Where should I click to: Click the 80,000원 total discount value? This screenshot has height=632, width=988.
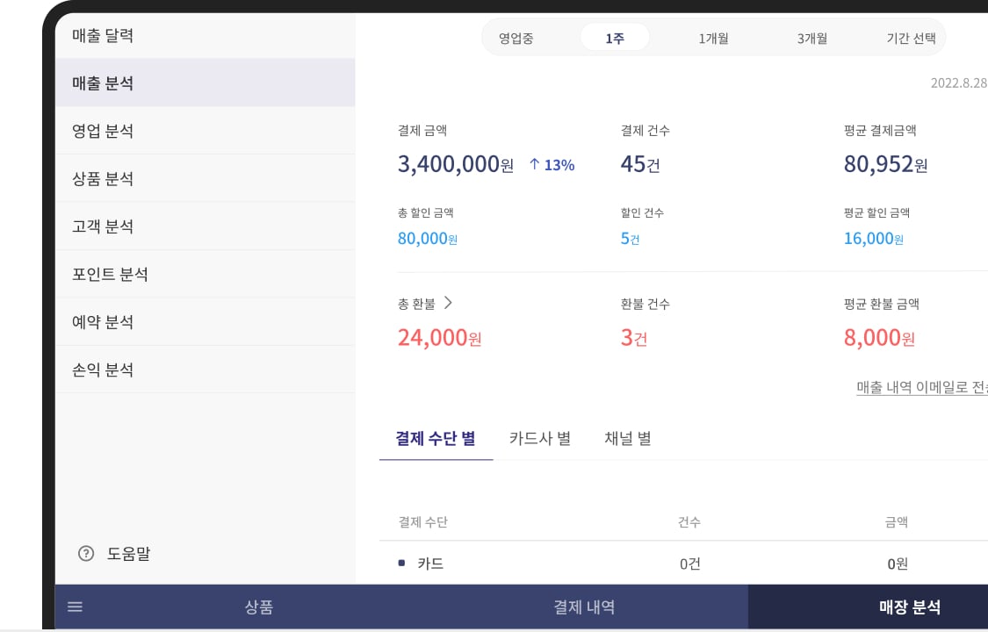point(427,239)
